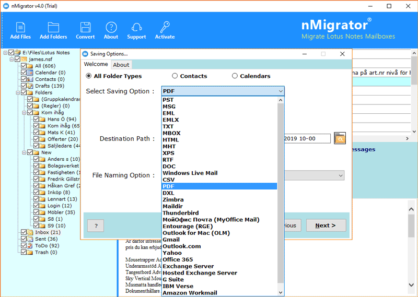Open the About question-mark icon in toolbar

(x=111, y=28)
